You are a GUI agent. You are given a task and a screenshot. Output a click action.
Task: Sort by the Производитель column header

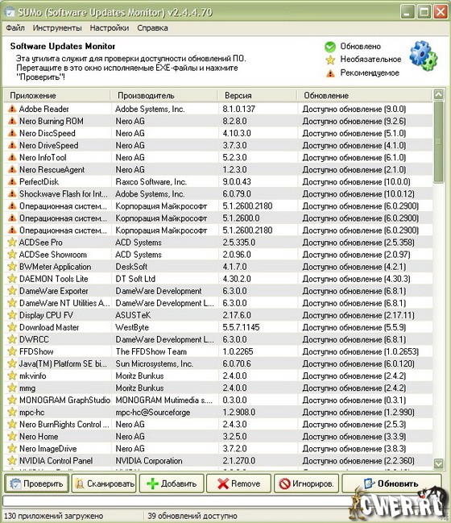[x=163, y=96]
